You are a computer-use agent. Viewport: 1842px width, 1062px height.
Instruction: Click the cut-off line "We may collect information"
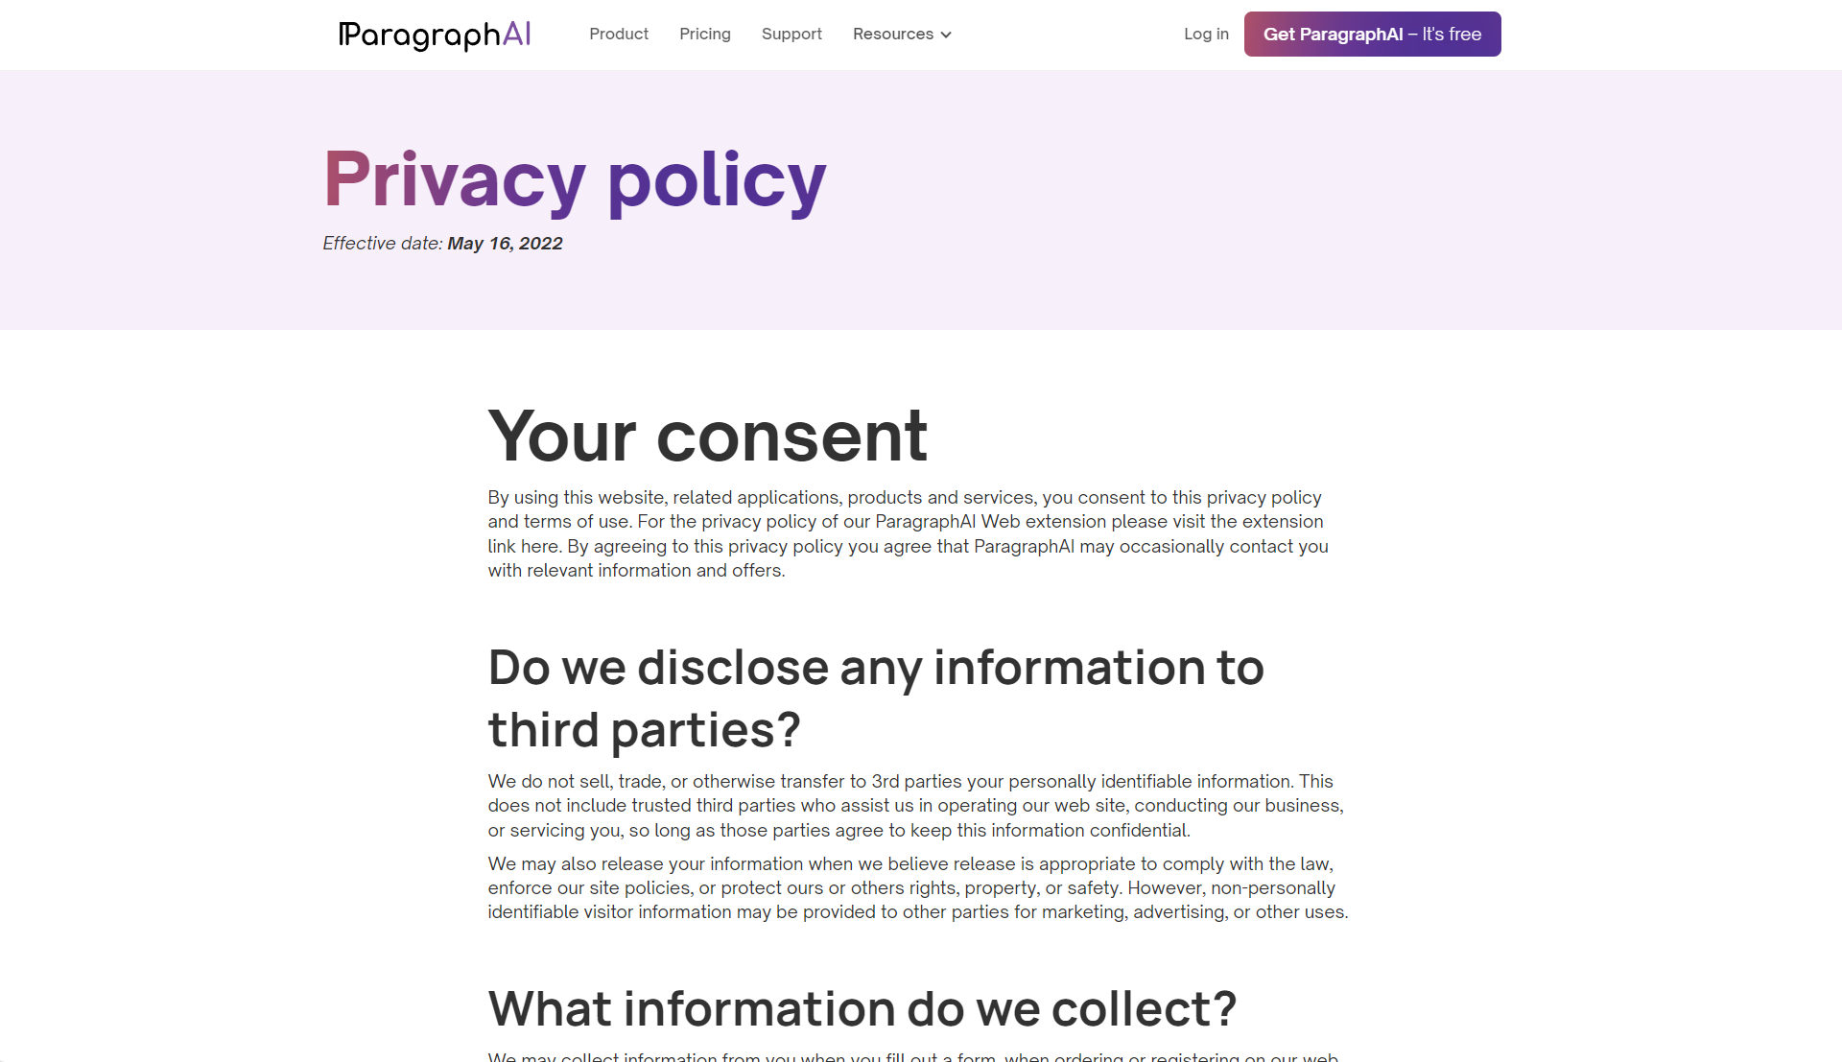point(911,1056)
